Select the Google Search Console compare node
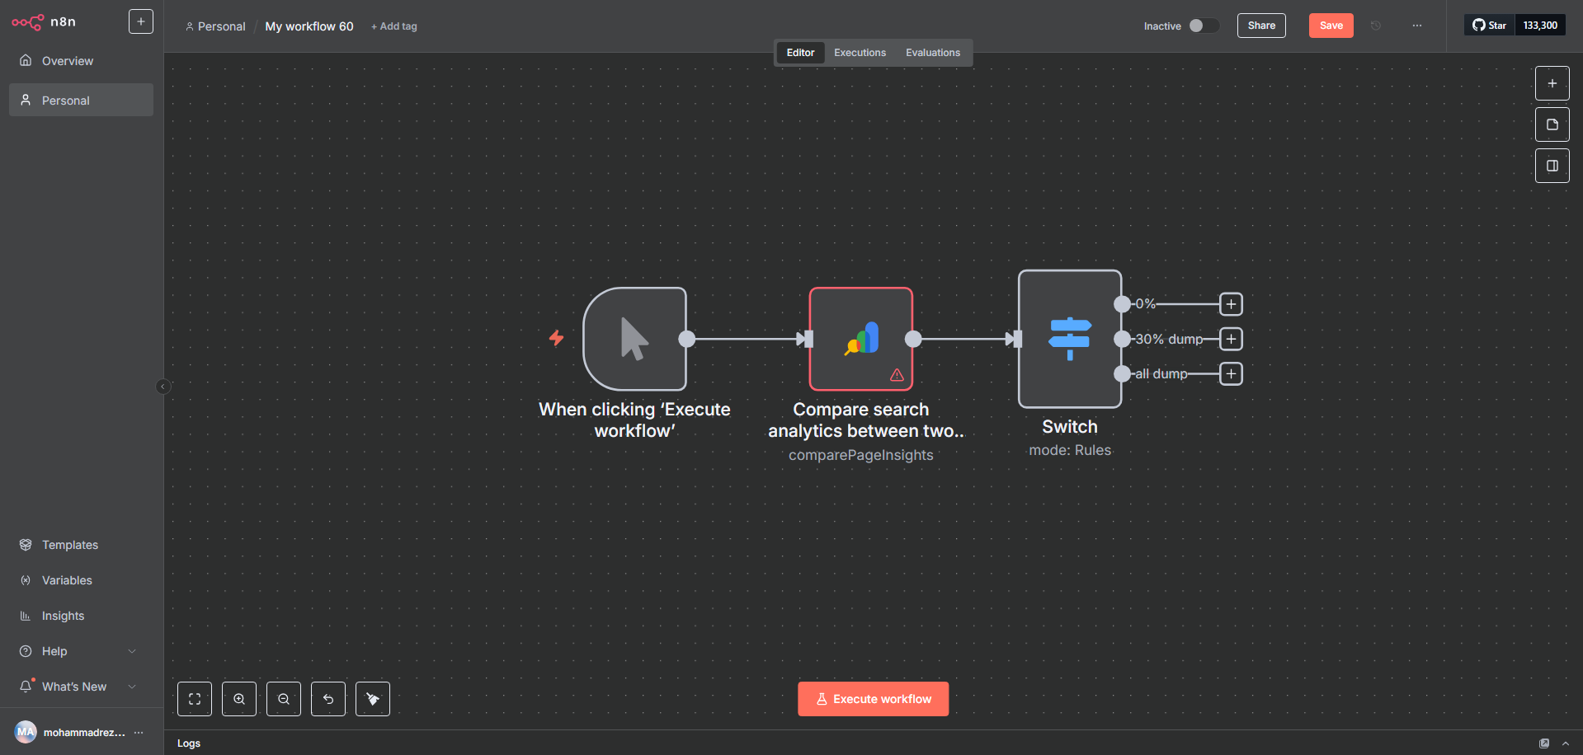Screen dimensions: 1583x755 pos(860,339)
